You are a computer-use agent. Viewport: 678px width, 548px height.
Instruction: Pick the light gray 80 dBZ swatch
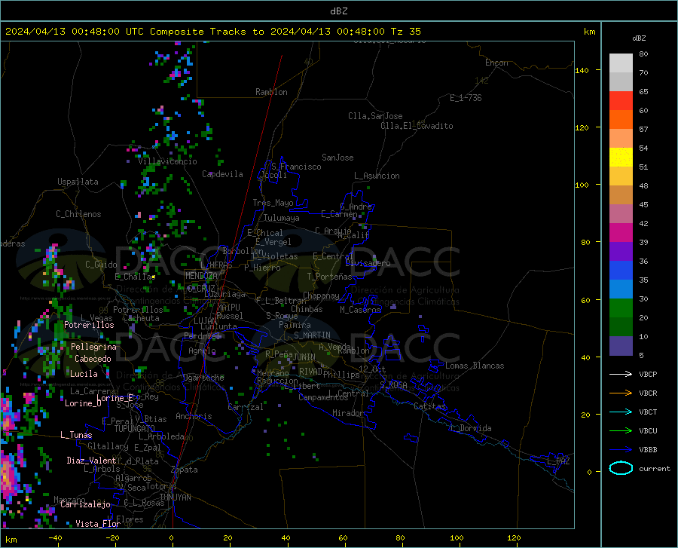621,63
